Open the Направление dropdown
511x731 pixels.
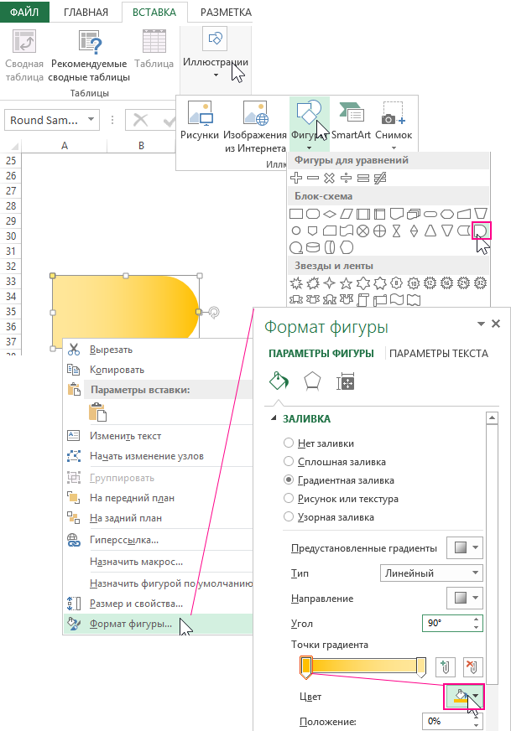point(465,598)
